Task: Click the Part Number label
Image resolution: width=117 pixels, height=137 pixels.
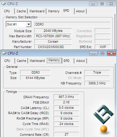Action: pos(23,47)
